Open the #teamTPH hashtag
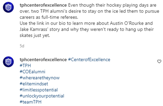Viewport: 163px width, 106px height. 31,102
